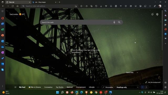Launch Brave browser from the taskbar
168x95 pixels.
pyautogui.click(x=86, y=92)
